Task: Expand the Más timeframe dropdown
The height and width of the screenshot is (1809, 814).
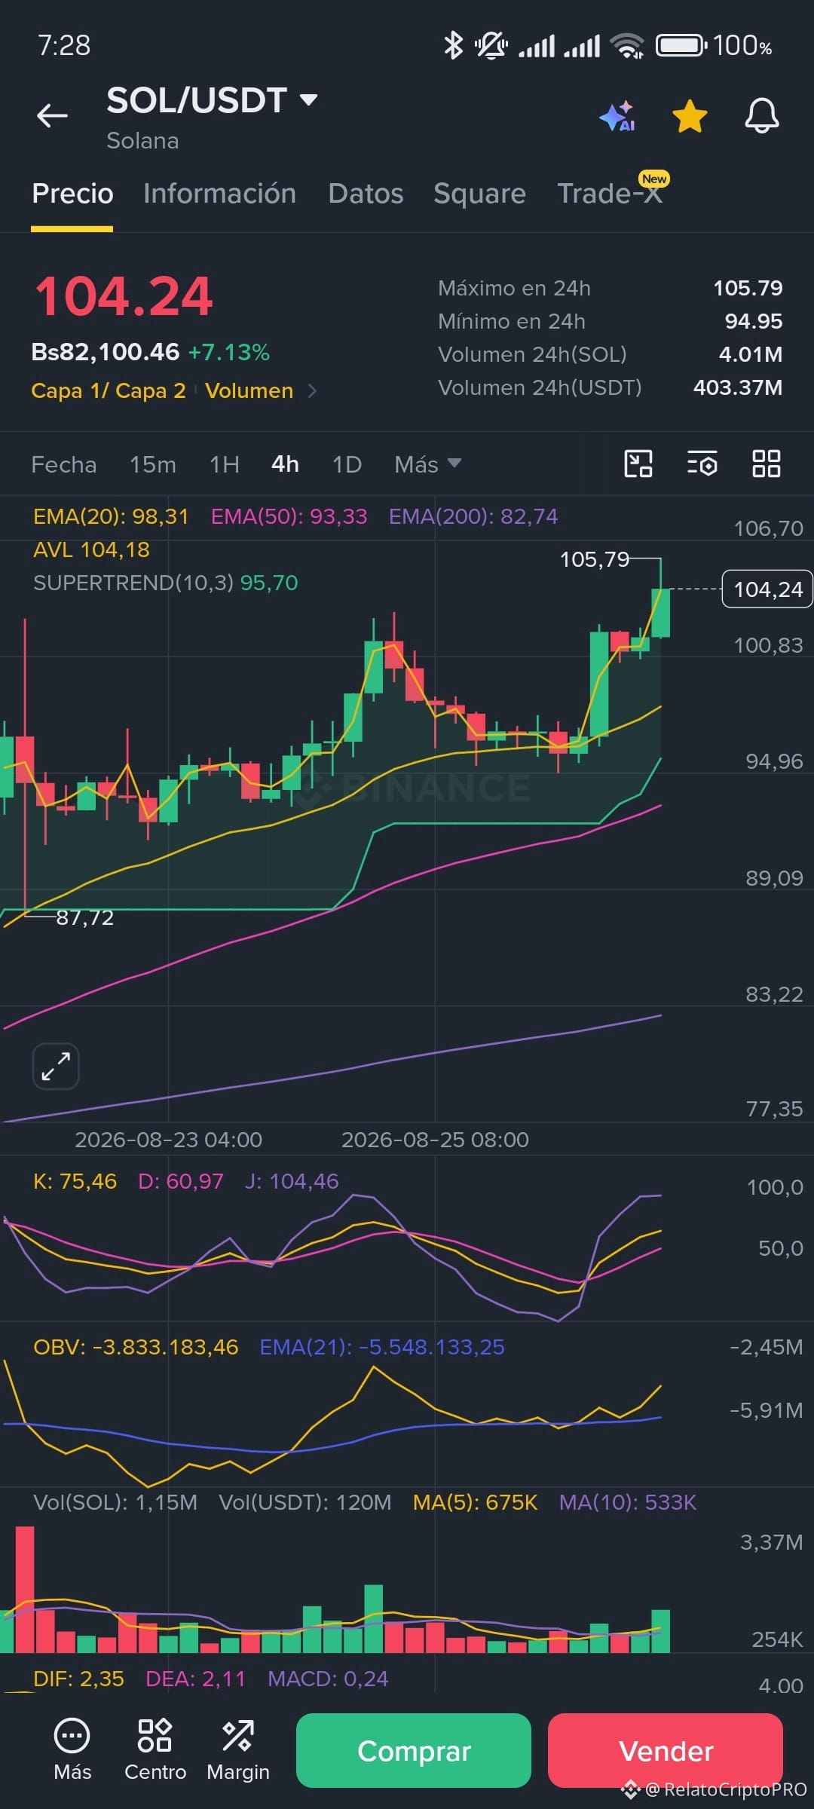Action: click(x=427, y=464)
